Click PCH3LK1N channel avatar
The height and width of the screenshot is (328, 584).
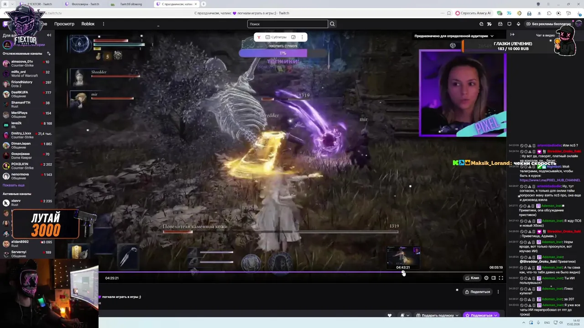[6, 166]
